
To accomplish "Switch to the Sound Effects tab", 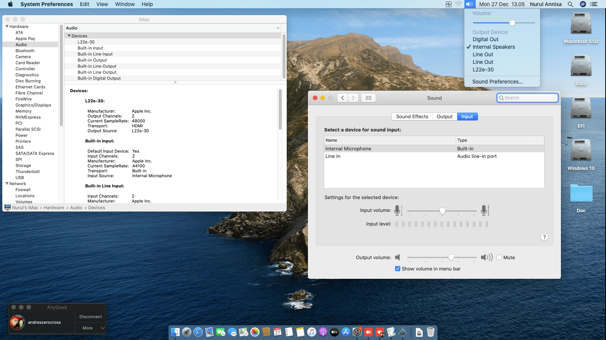I will [412, 117].
